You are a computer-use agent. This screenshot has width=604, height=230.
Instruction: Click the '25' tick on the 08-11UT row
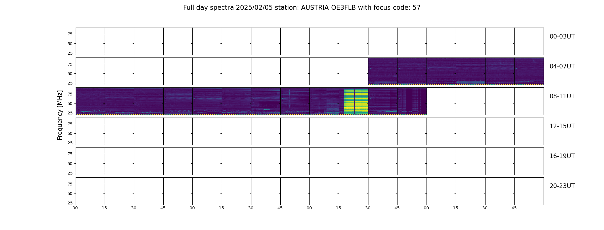70,113
